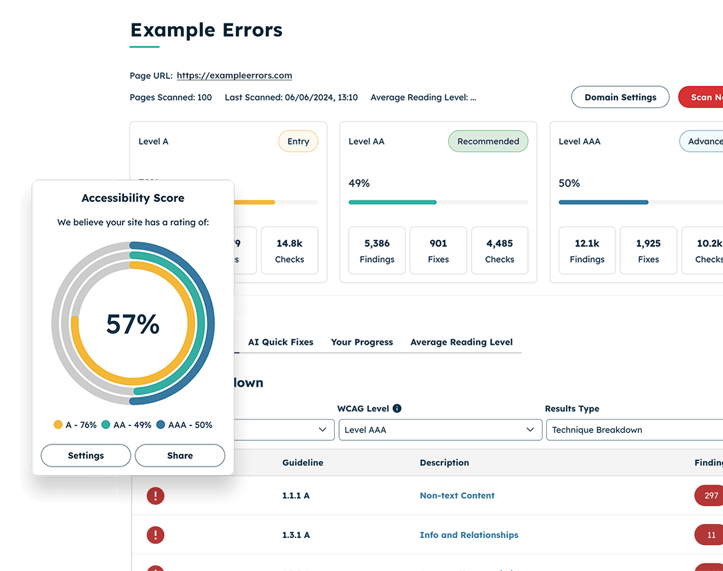
Task: Open the Your Progress tab
Action: pos(362,342)
